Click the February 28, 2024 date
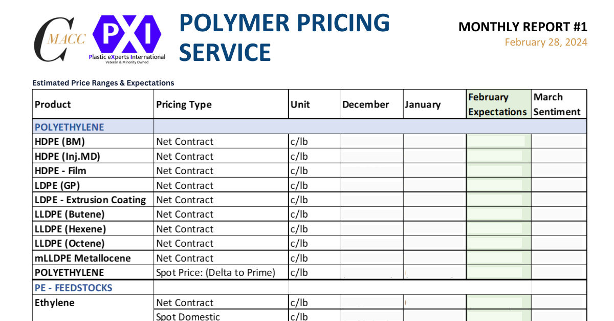This screenshot has width=614, height=321. [545, 42]
